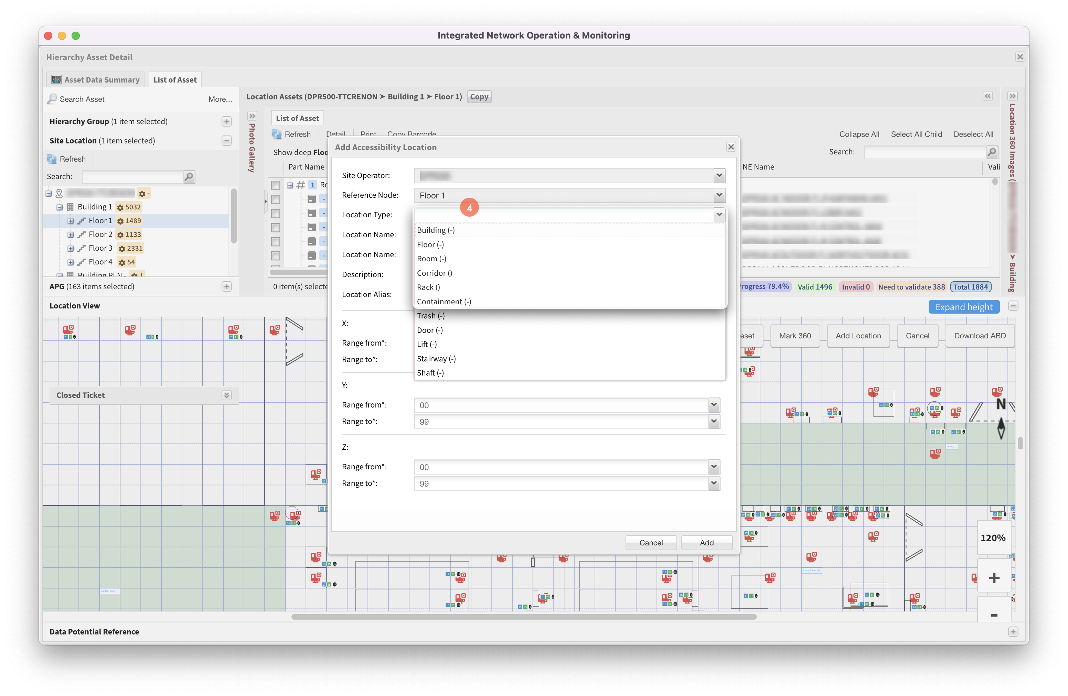
Task: Choose Rack () from the list
Action: click(569, 287)
